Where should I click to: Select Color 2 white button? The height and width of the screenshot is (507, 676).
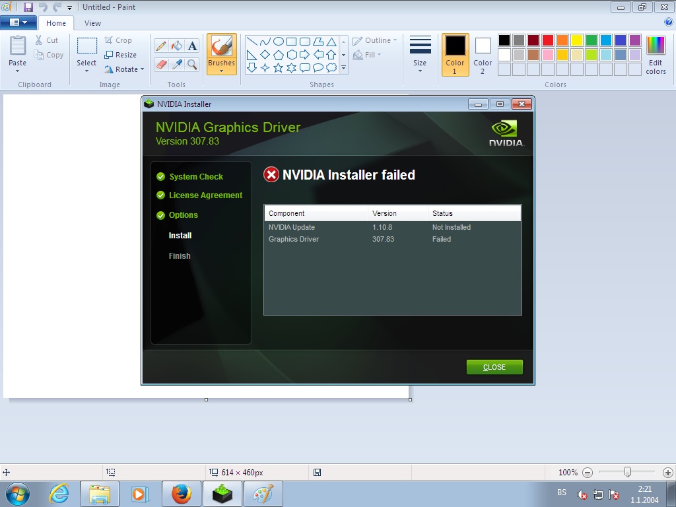click(483, 55)
